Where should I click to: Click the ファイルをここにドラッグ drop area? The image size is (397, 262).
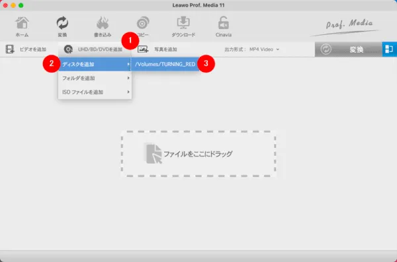coord(198,154)
